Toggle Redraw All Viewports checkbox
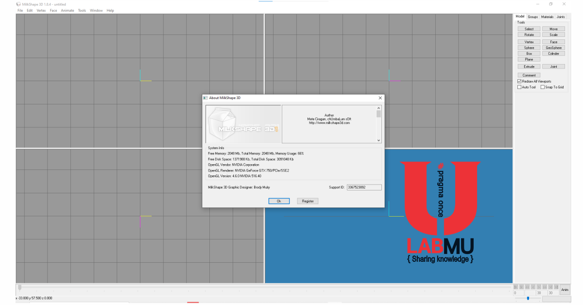The image size is (583, 305). pyautogui.click(x=519, y=82)
